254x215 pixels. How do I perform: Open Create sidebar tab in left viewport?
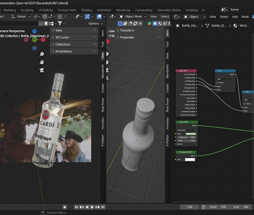(x=103, y=88)
